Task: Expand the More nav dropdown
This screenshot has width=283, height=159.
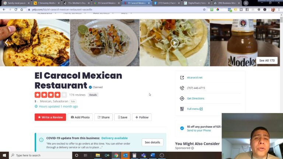Action: [126, 13]
